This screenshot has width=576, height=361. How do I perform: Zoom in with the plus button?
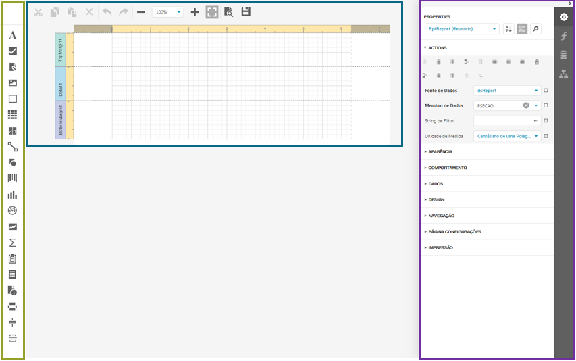[194, 12]
